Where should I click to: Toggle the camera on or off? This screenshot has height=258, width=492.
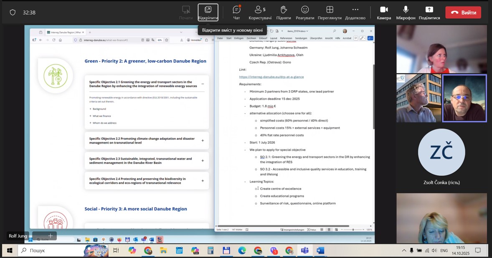(x=384, y=13)
